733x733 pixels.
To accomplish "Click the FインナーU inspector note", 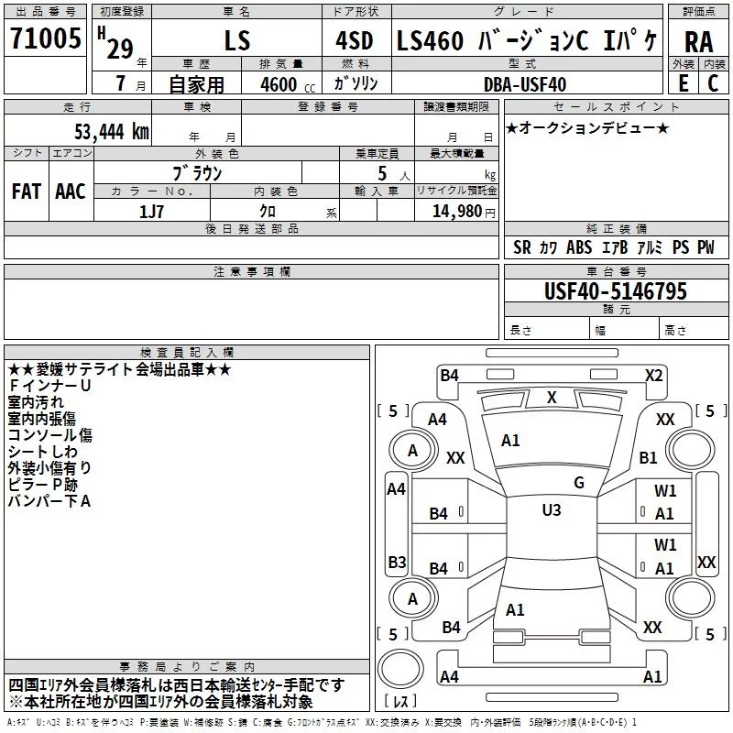I will point(49,386).
